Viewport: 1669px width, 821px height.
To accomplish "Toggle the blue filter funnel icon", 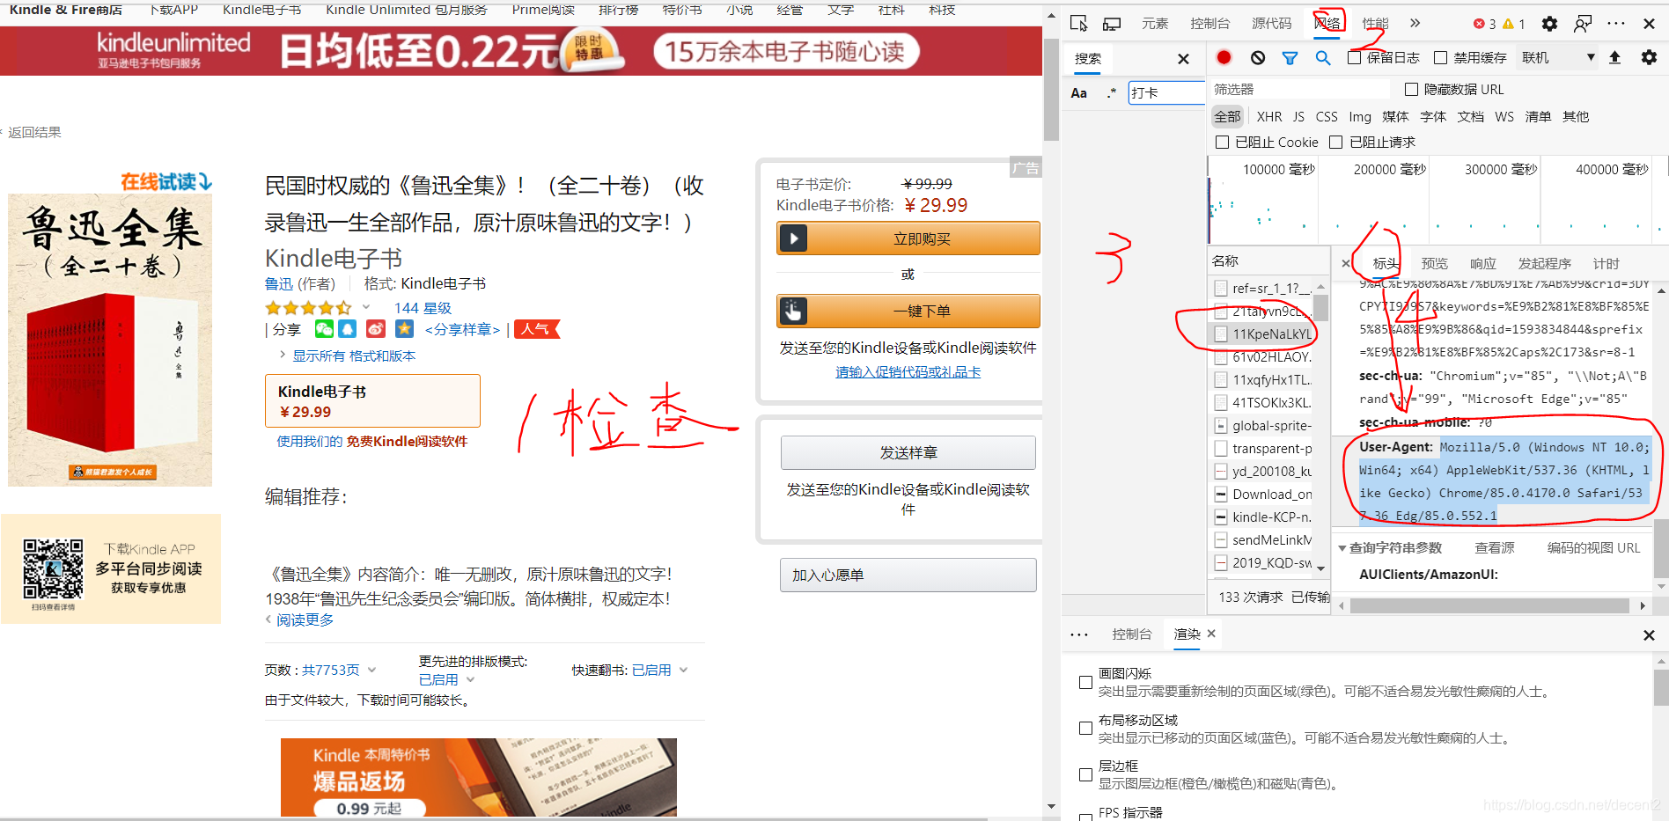I will (1290, 58).
